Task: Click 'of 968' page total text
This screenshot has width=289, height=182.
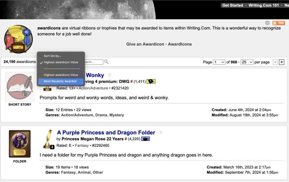Action: coord(232,62)
